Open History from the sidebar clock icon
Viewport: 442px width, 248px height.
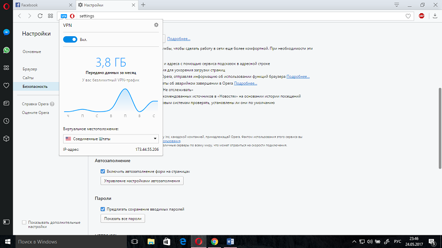point(6,120)
